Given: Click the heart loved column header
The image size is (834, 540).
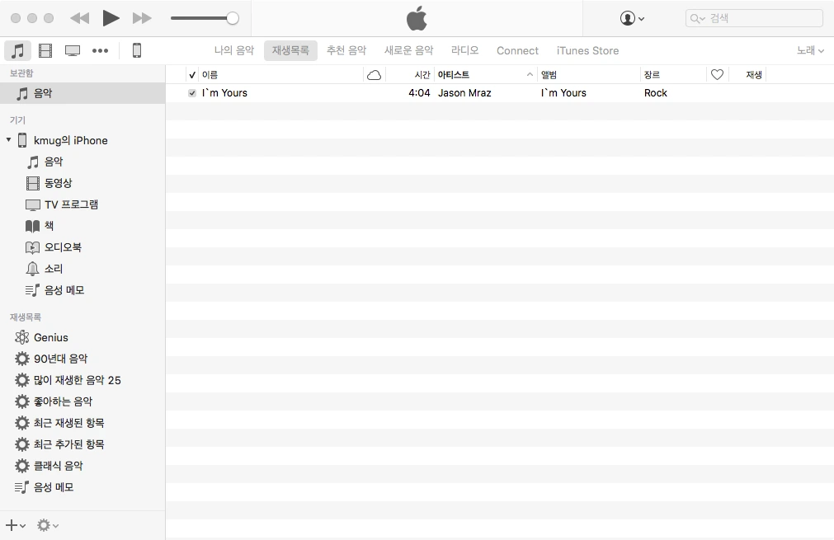Looking at the screenshot, I should point(717,75).
